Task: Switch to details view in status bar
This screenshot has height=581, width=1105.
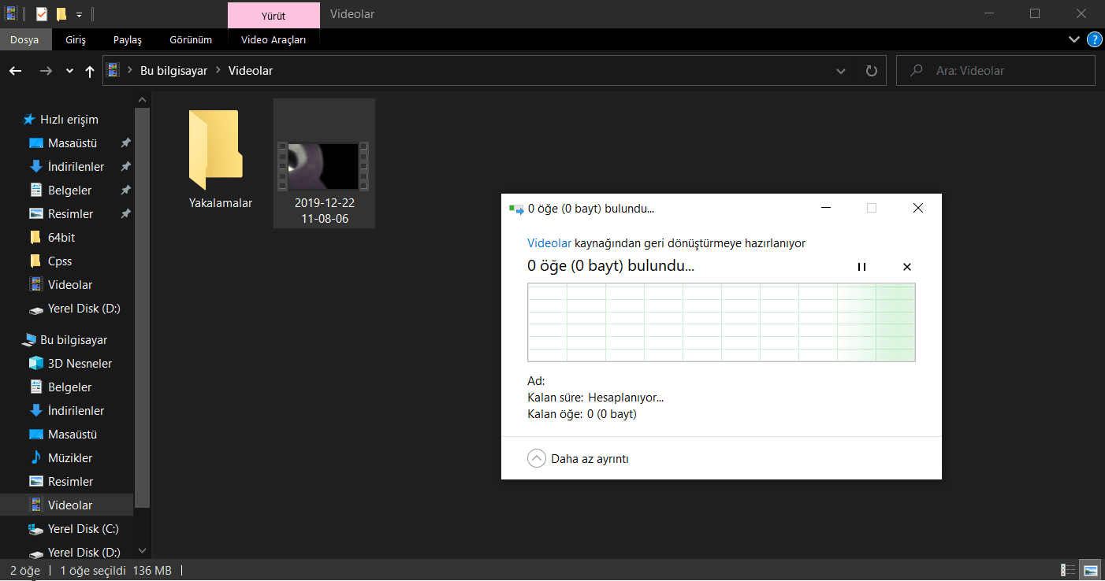Action: tap(1069, 570)
